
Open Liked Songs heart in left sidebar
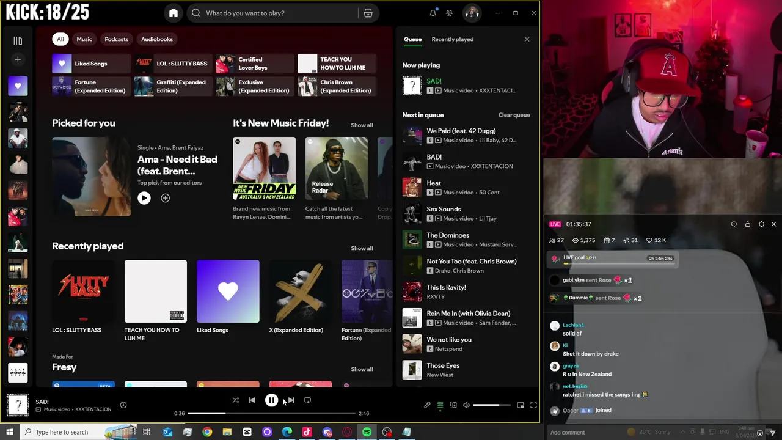tap(18, 86)
